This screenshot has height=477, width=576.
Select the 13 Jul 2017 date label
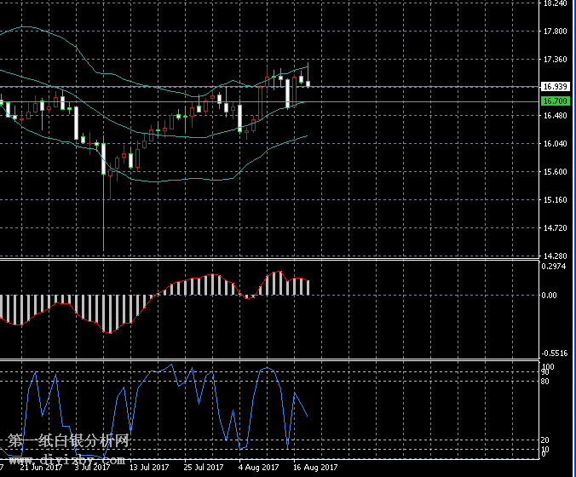(x=147, y=467)
